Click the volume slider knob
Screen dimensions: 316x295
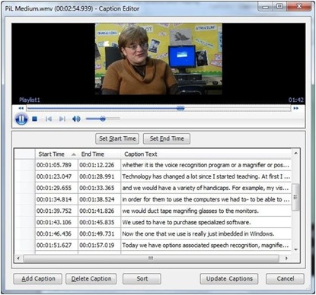pos(103,119)
